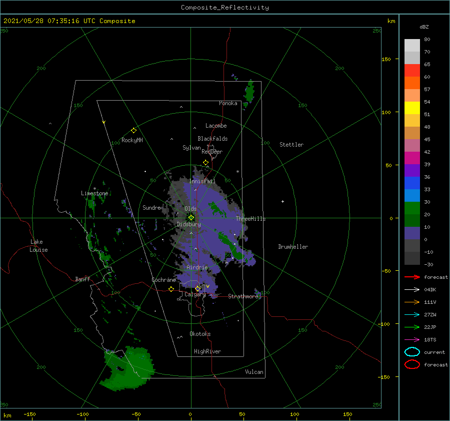Pick the lightest gray 70-80 dBZ swatch
The width and height of the screenshot is (450, 421).
click(x=412, y=46)
